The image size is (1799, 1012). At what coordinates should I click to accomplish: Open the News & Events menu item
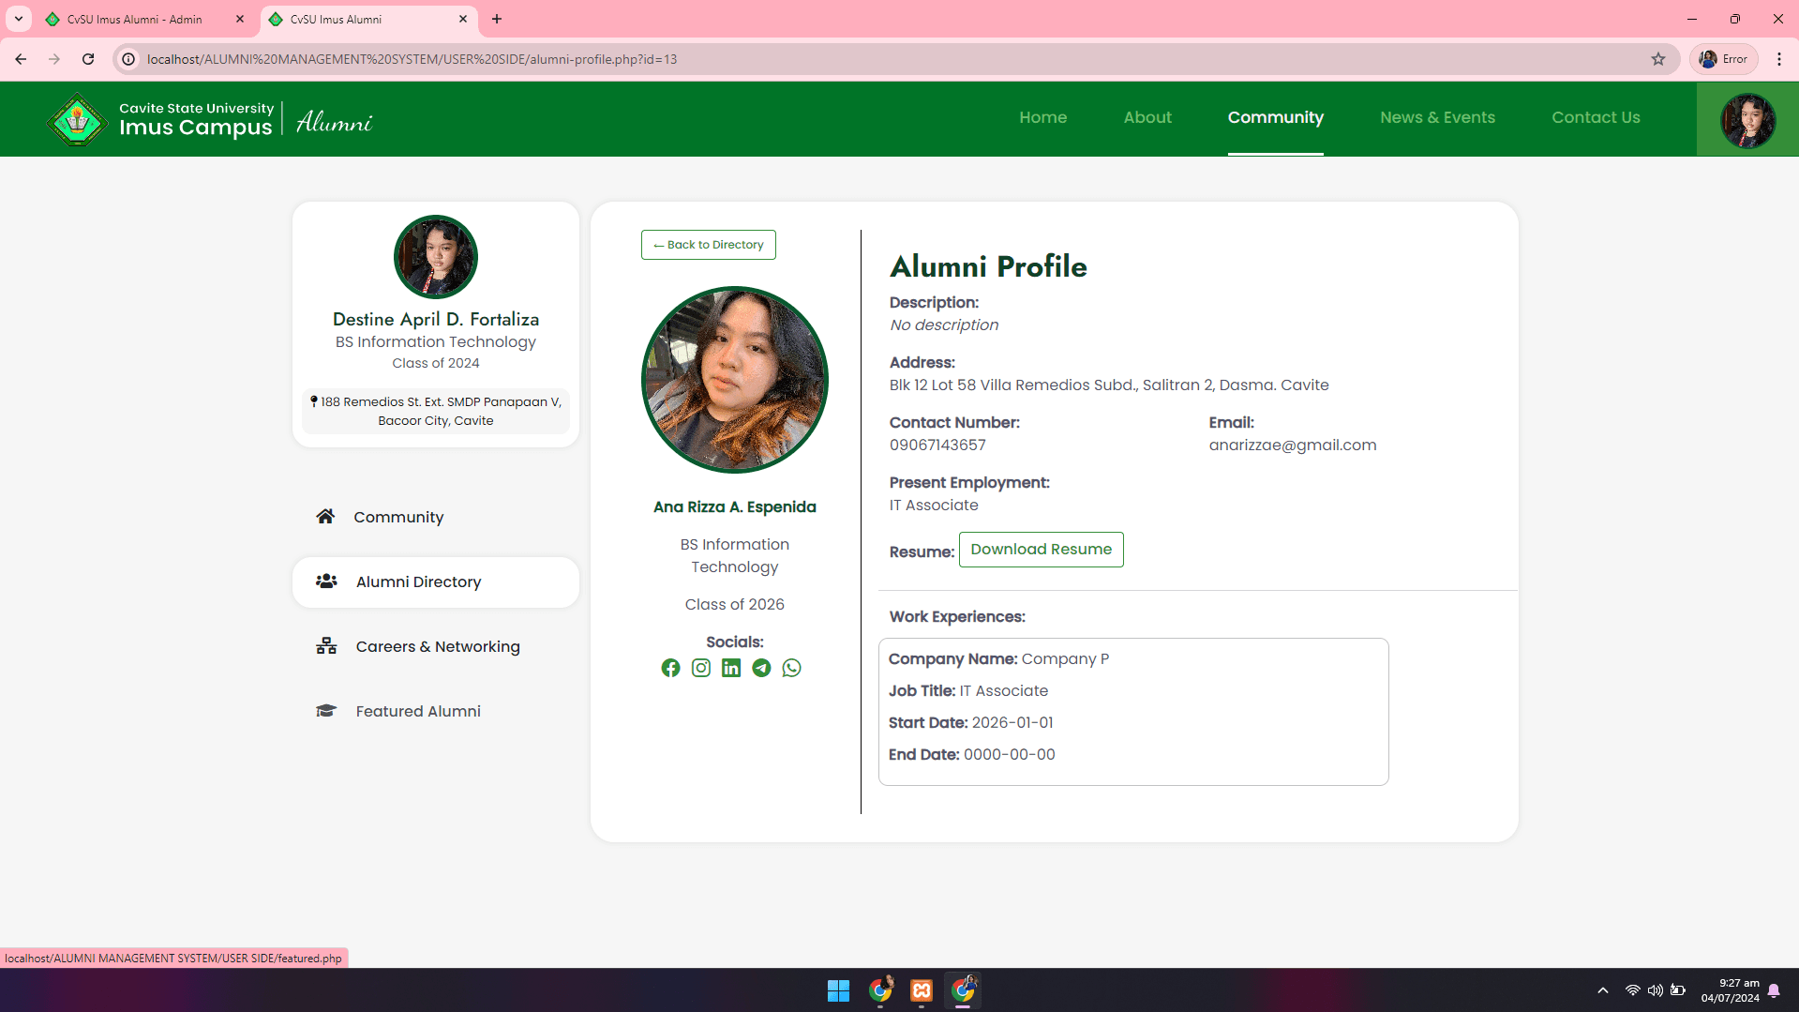point(1437,117)
